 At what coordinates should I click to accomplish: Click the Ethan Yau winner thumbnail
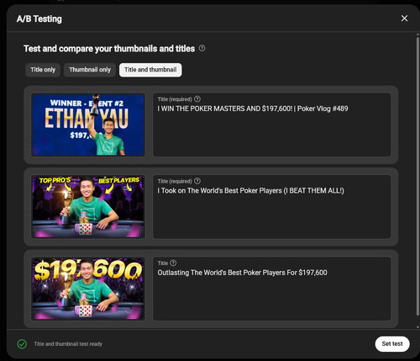pos(88,125)
